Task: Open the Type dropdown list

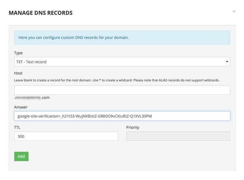Action: [x=122, y=61]
